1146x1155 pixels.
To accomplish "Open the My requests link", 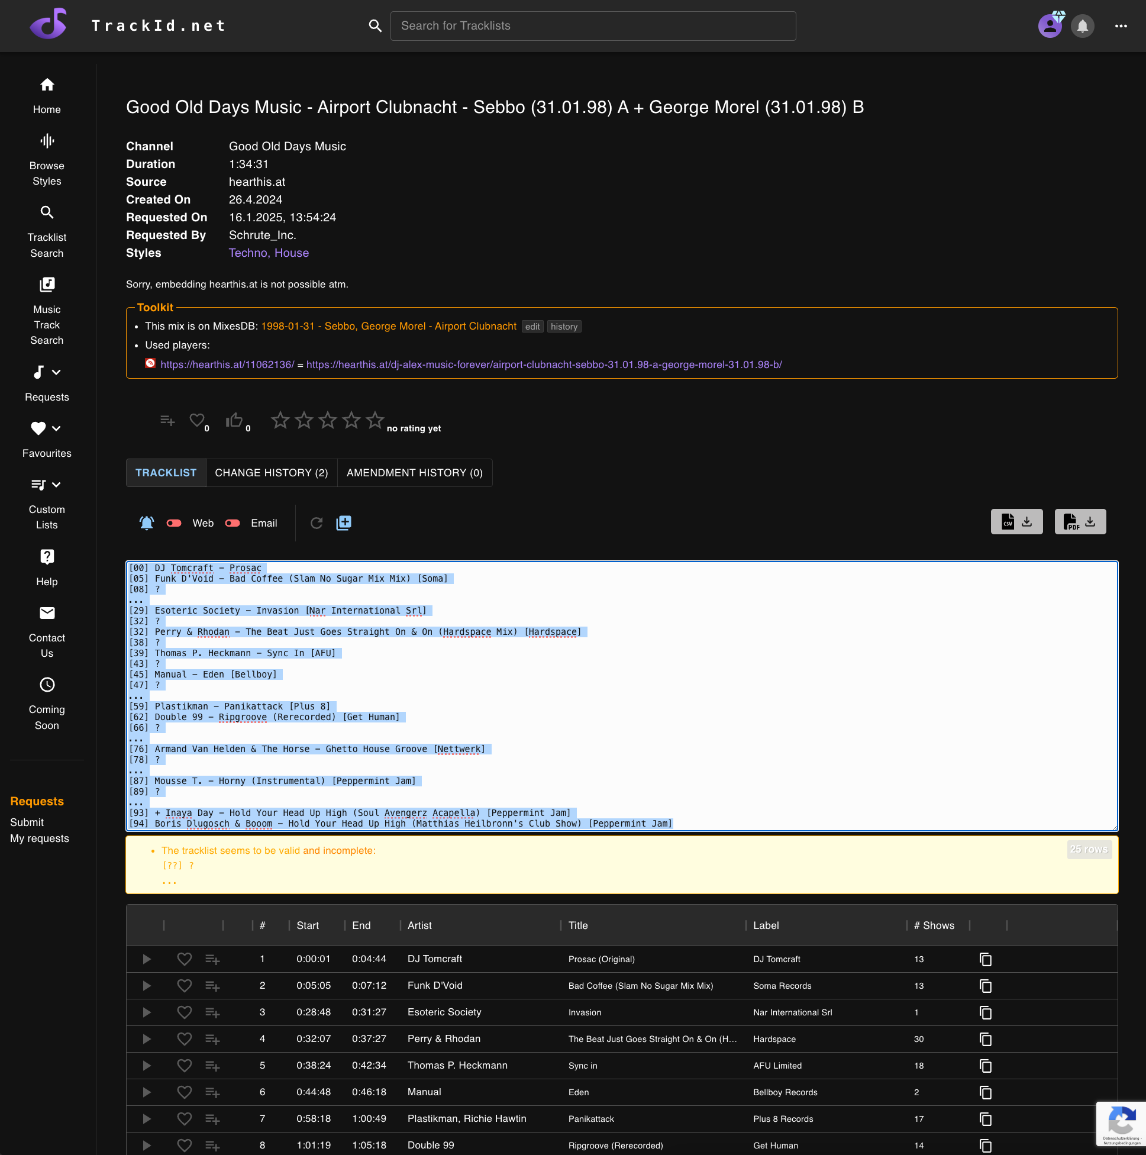I will click(40, 838).
